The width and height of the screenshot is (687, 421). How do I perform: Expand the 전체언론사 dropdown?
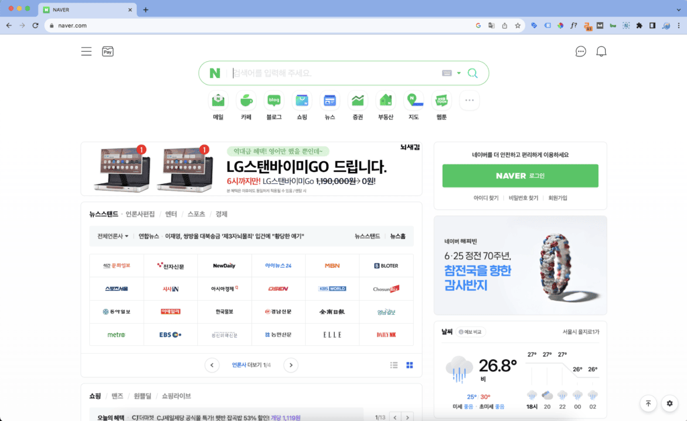tap(113, 236)
